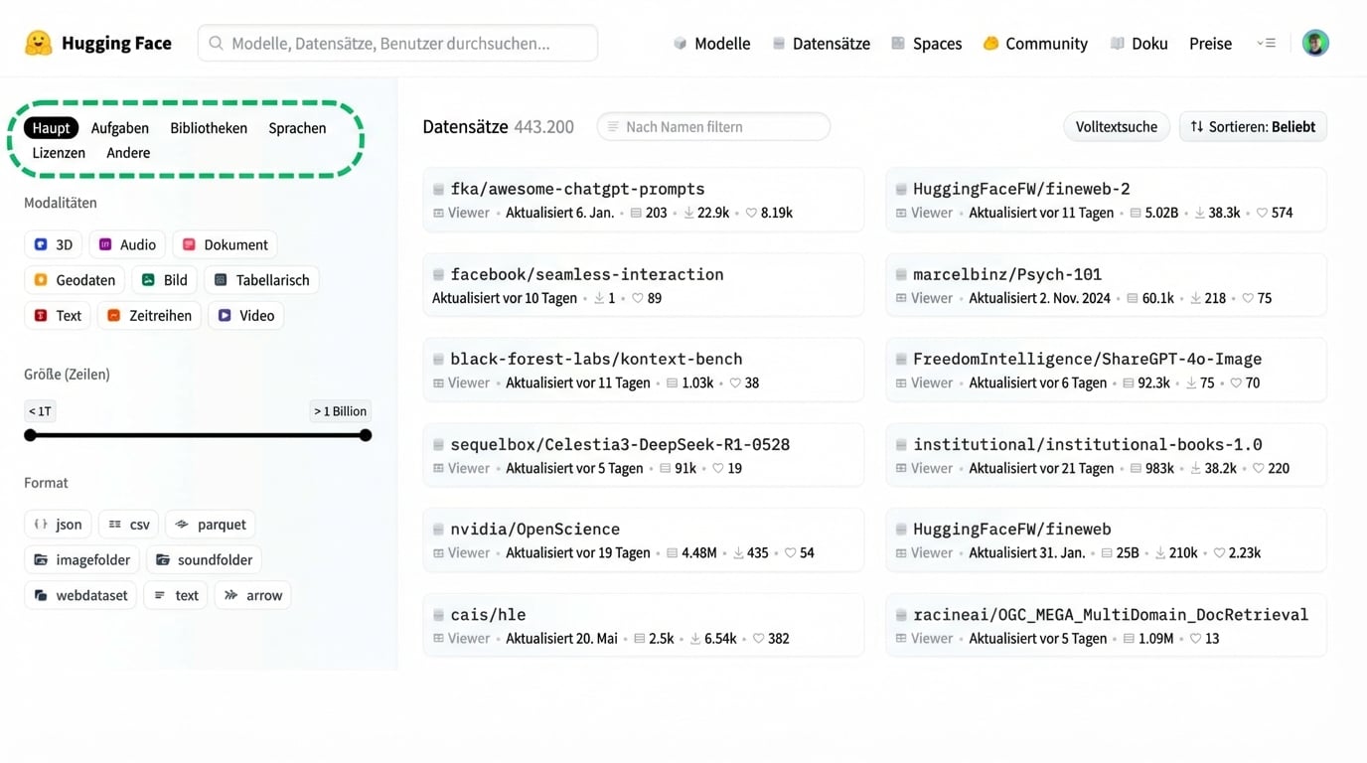Select the parquet format filter

210,524
